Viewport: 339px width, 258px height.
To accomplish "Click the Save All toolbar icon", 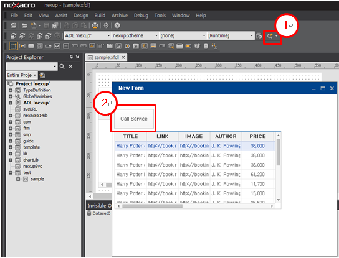I will 55,25.
